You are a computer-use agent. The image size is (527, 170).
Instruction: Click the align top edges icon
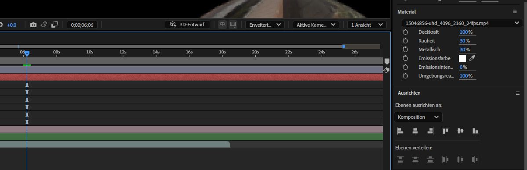[x=445, y=131]
